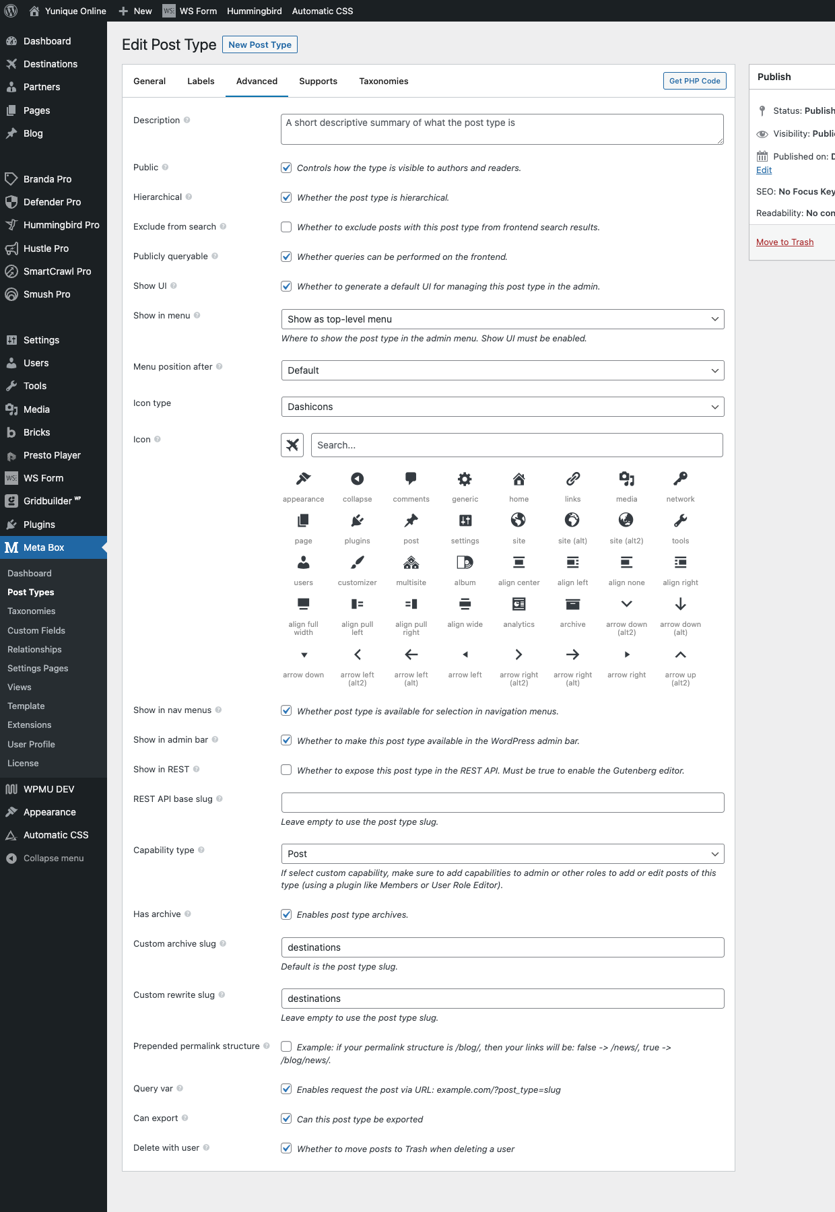Select the users dashicon in the grid
Image resolution: width=835 pixels, height=1212 pixels.
tap(303, 562)
